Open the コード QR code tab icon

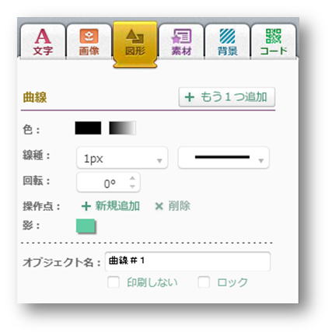click(274, 36)
